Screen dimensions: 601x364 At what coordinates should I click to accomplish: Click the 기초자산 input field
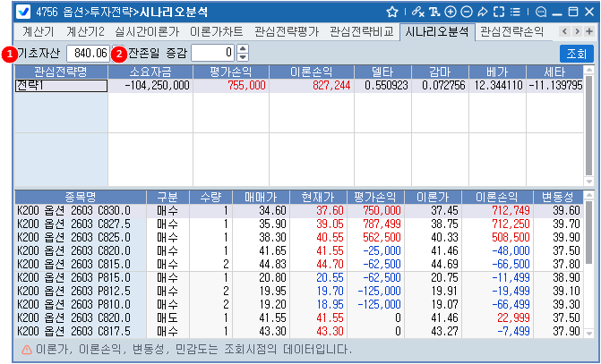point(88,53)
